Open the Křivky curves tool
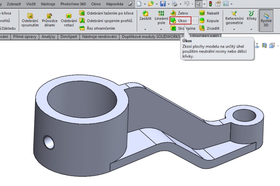Viewport: 280px width, 186px height. click(x=251, y=16)
